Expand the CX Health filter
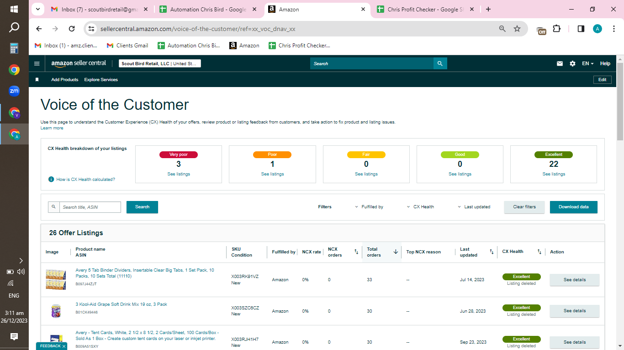 click(x=420, y=207)
